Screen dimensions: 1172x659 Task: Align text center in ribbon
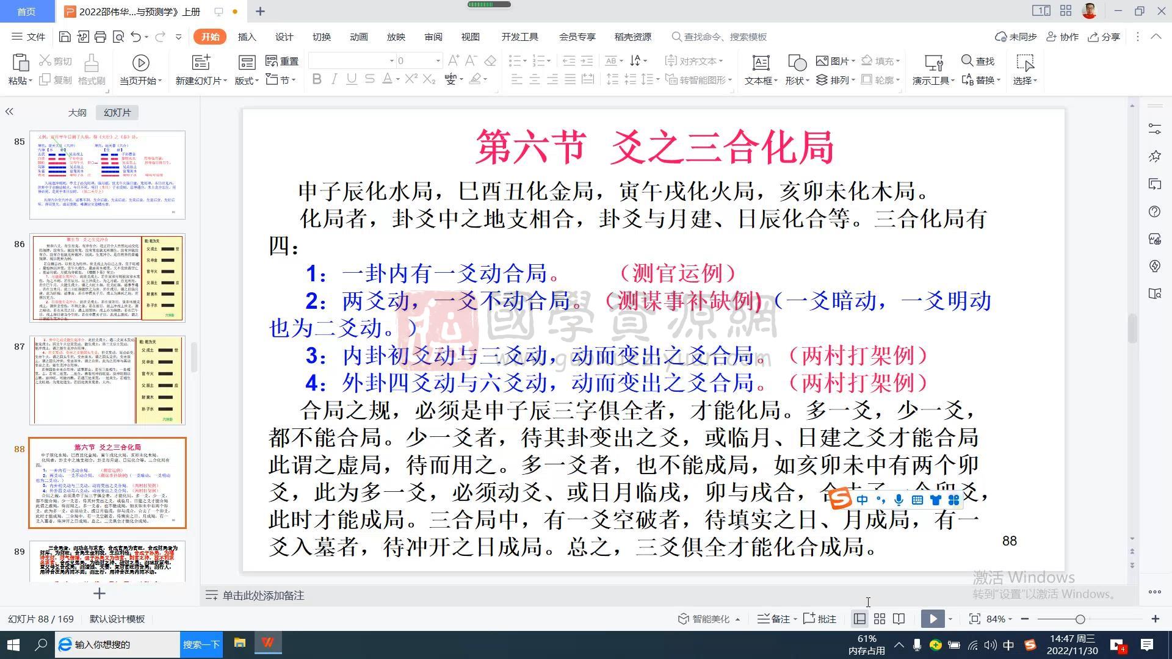534,79
